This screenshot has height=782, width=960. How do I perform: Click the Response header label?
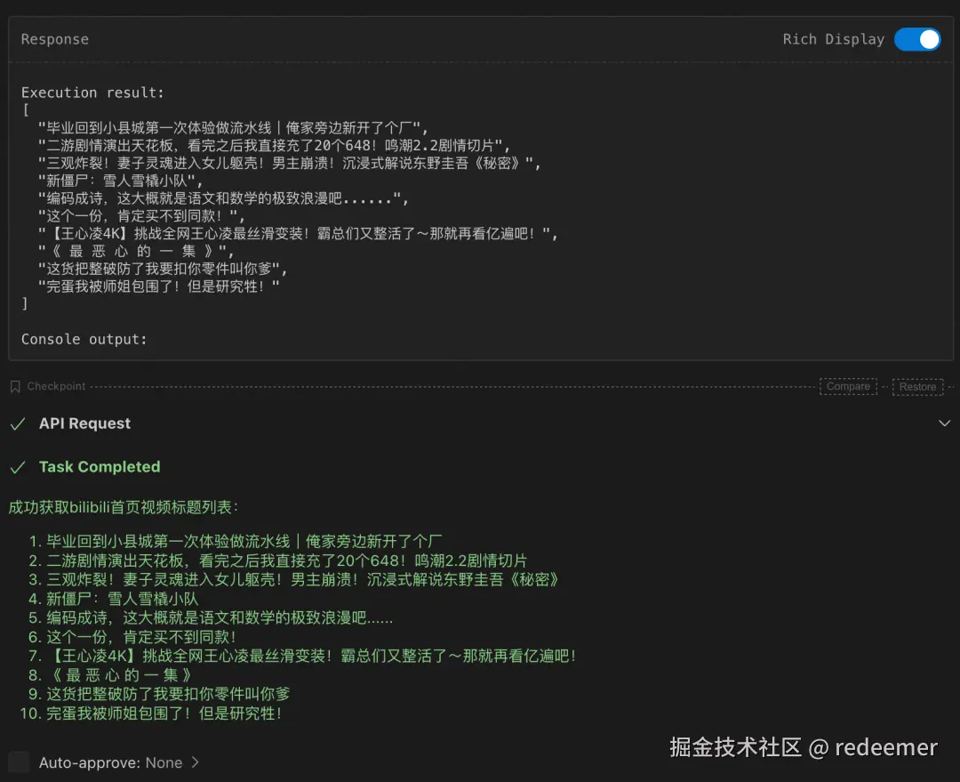tap(55, 39)
